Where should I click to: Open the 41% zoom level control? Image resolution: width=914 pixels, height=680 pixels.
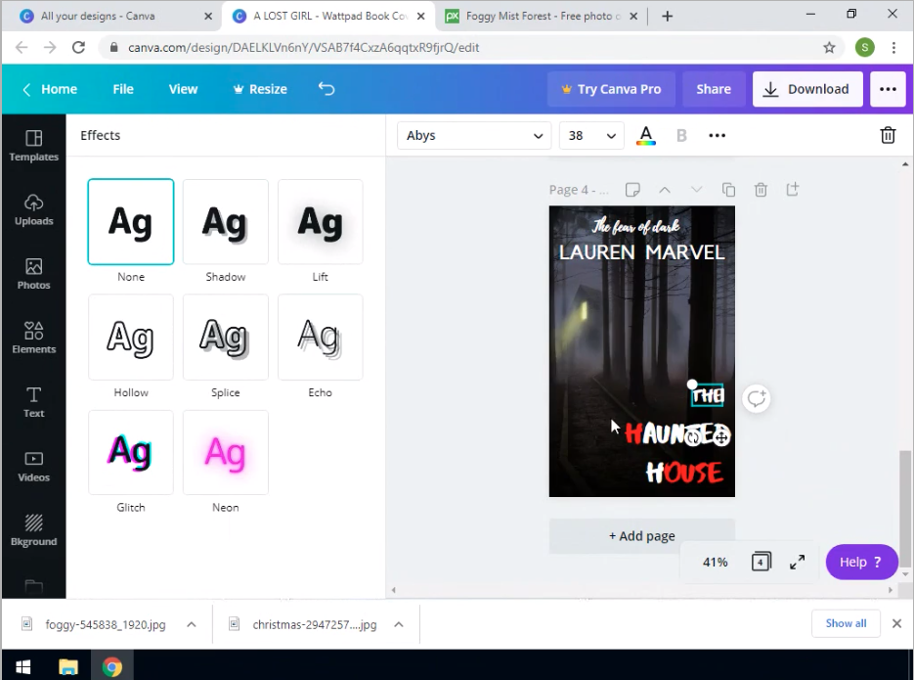(715, 563)
